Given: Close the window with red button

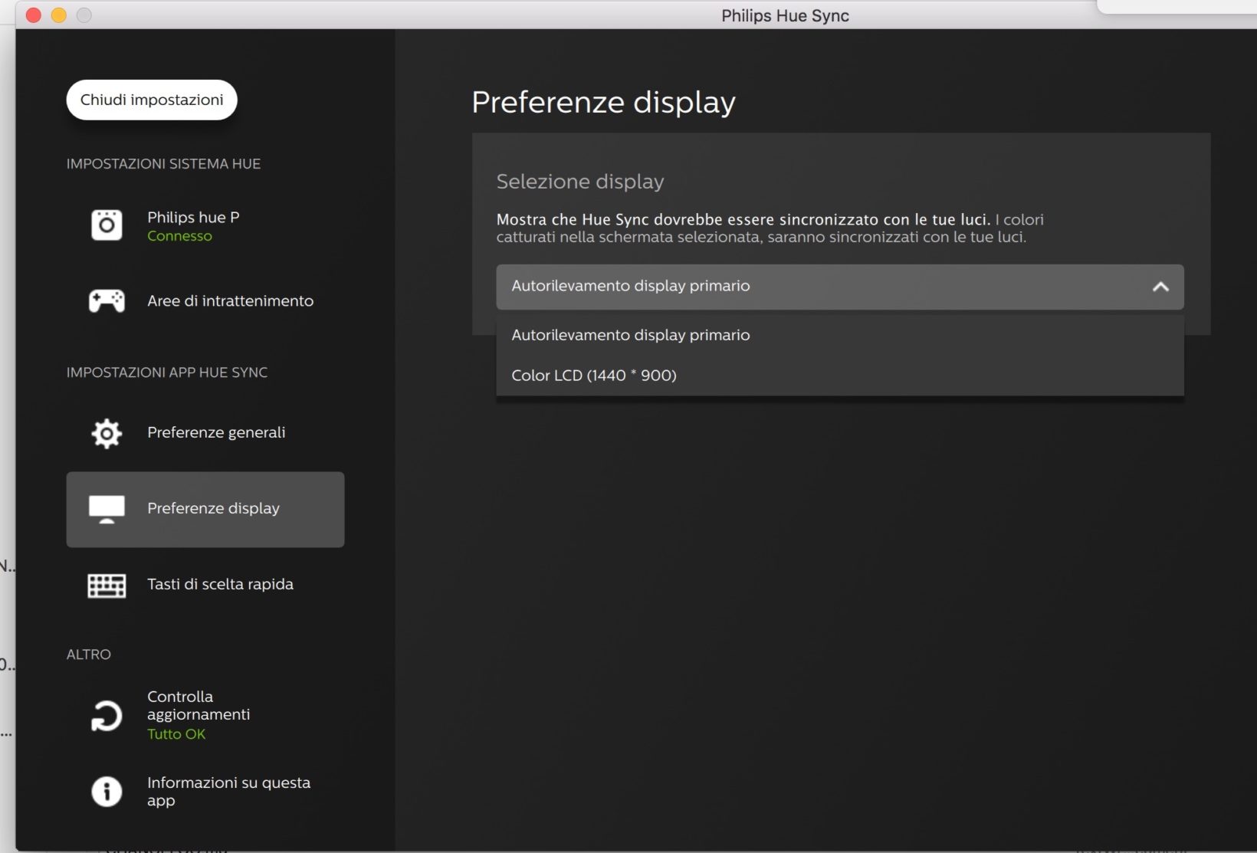Looking at the screenshot, I should click(34, 15).
